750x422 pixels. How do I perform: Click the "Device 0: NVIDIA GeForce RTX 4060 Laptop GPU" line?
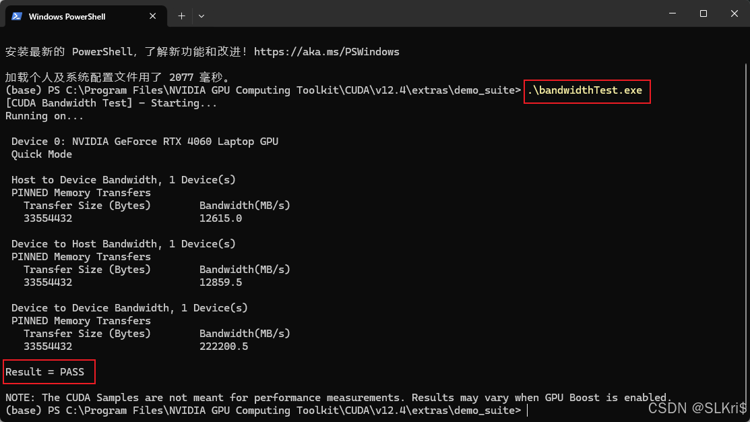pos(145,142)
